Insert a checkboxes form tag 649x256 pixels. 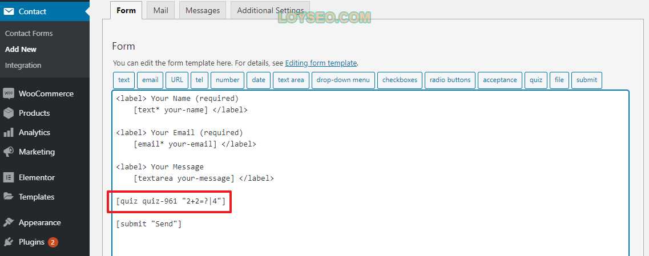400,80
